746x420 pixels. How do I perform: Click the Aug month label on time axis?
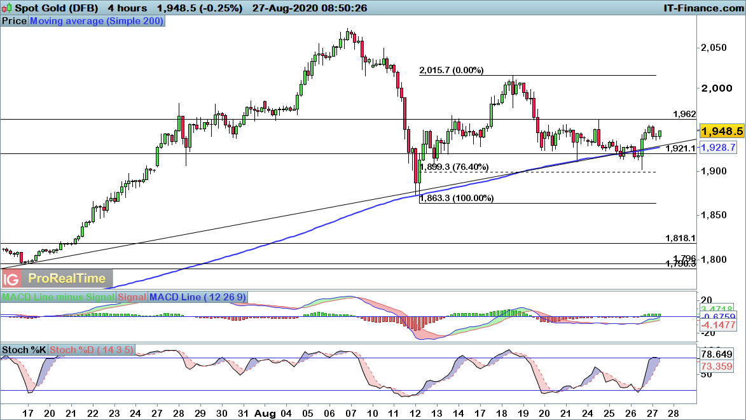(265, 414)
